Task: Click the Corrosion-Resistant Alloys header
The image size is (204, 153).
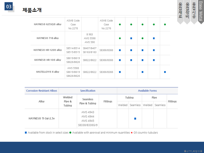Action: tap(42, 91)
